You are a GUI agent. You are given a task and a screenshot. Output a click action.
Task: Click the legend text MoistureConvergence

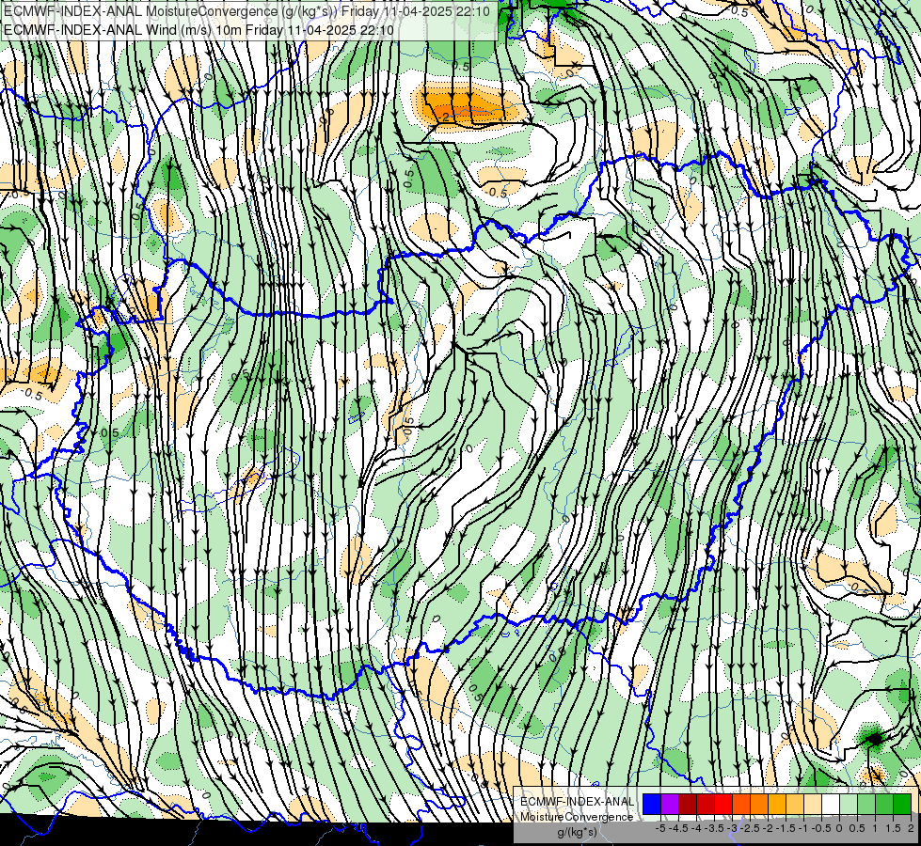(x=577, y=817)
